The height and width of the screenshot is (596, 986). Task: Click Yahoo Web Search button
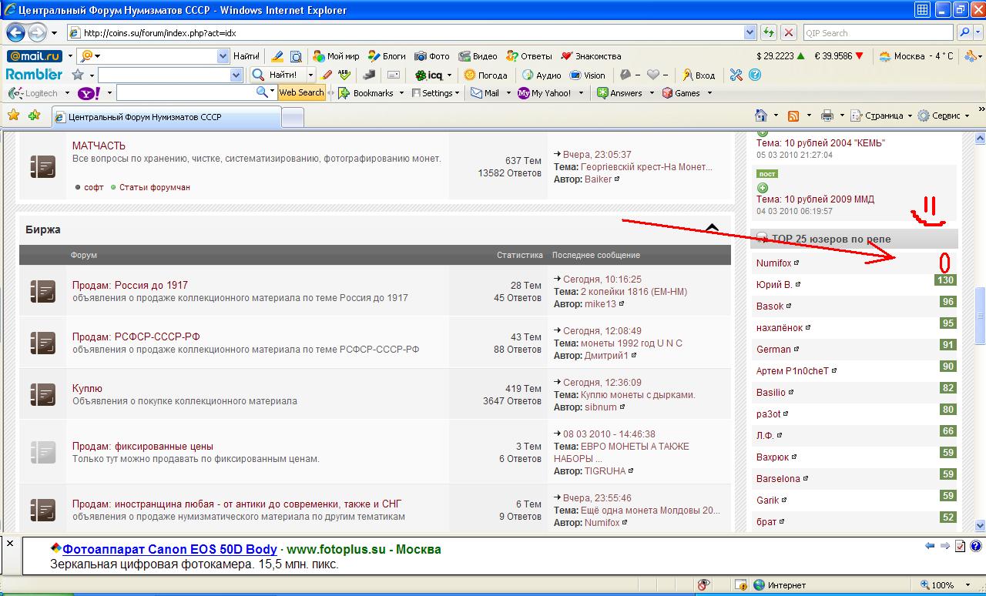tap(301, 92)
